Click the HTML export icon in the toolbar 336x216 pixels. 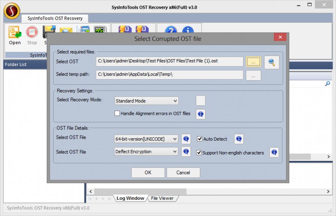pyautogui.click(x=84, y=30)
